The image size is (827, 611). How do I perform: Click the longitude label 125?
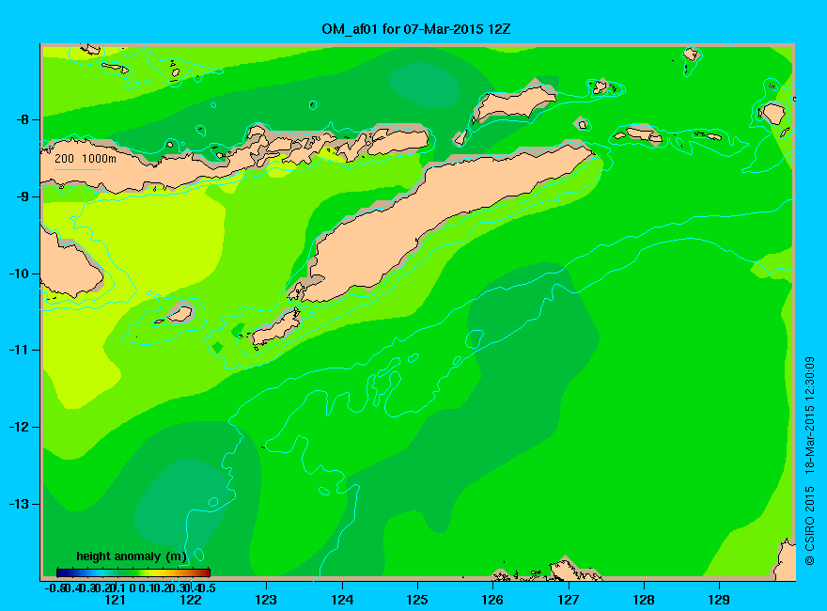coord(417,600)
